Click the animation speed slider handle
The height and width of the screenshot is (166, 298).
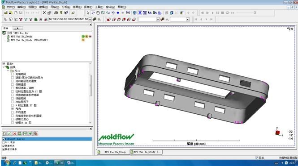pos(255,12)
